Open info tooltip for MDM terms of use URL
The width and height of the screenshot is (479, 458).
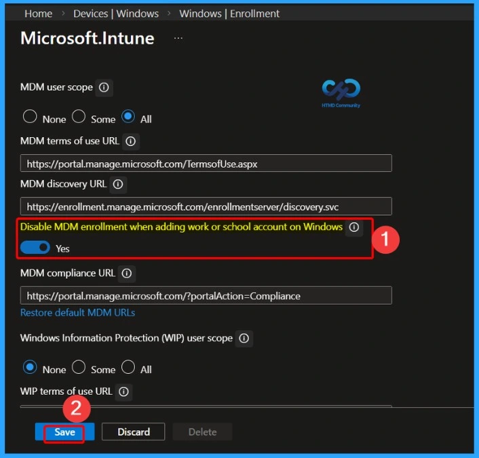pyautogui.click(x=131, y=141)
